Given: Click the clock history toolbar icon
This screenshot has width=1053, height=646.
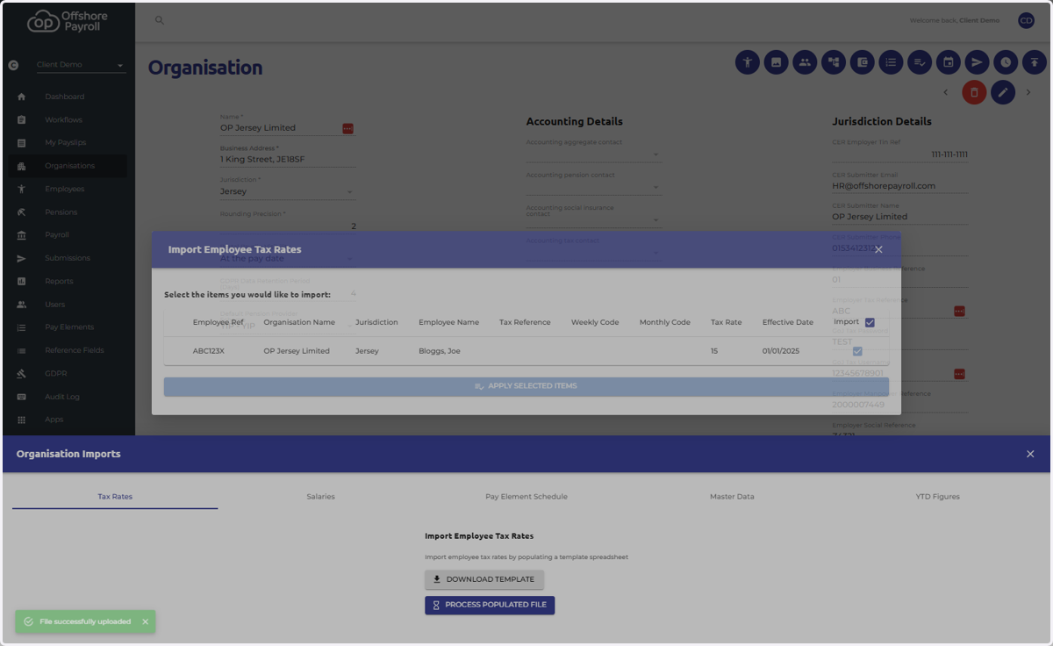Looking at the screenshot, I should pyautogui.click(x=1005, y=62).
